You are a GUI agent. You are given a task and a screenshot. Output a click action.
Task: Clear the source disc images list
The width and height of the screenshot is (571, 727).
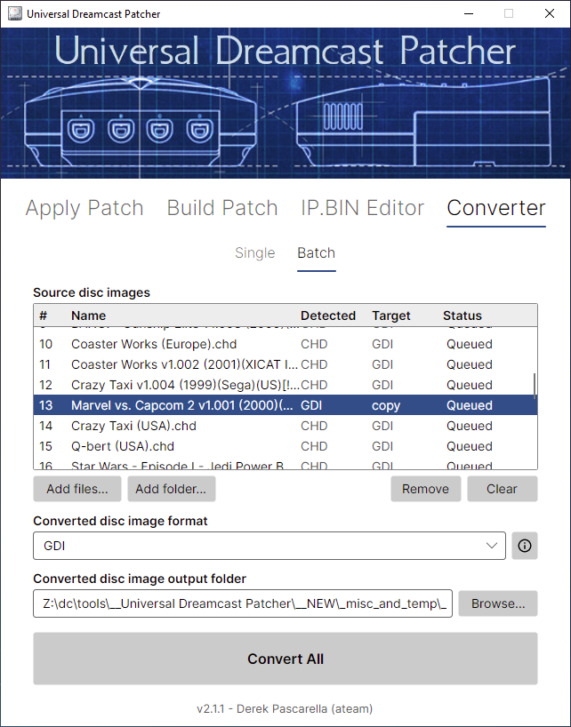click(502, 489)
